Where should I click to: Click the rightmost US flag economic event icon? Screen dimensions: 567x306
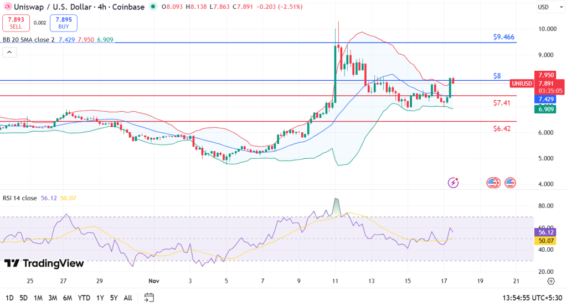pyautogui.click(x=510, y=182)
